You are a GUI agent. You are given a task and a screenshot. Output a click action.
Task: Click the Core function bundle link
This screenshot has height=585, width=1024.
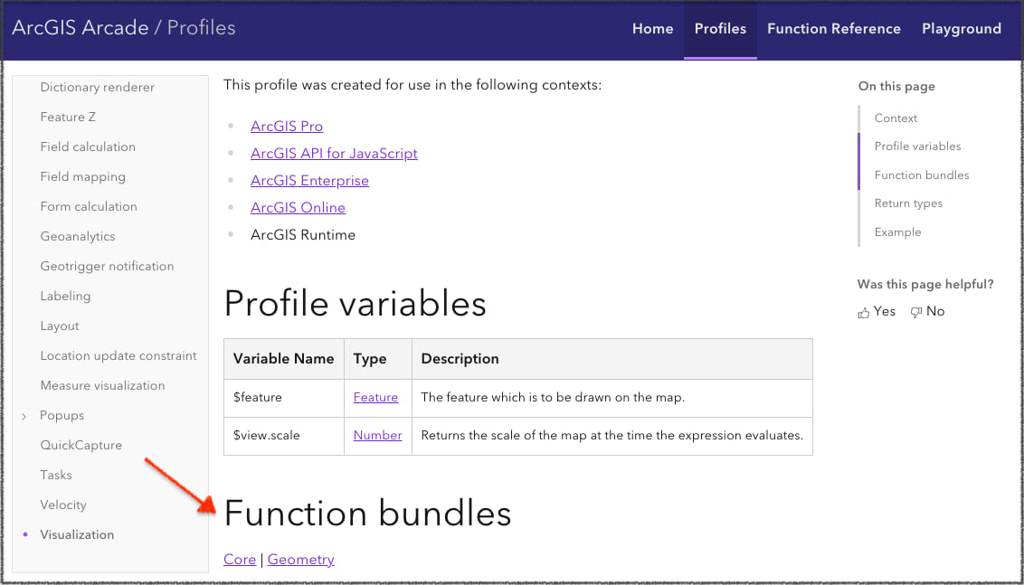tap(239, 559)
